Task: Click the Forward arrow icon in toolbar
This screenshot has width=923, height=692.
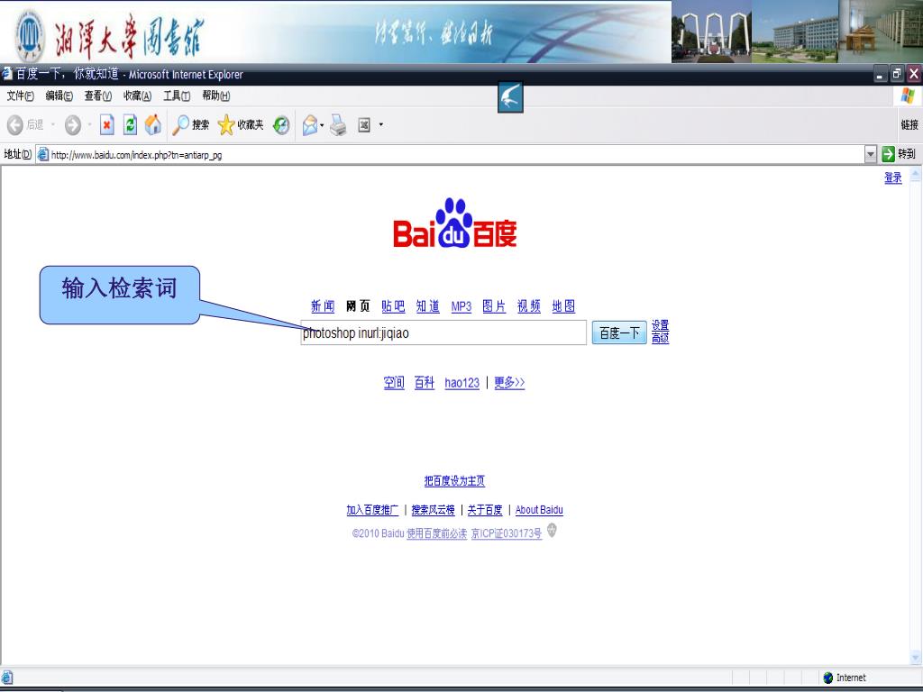Action: tap(72, 124)
